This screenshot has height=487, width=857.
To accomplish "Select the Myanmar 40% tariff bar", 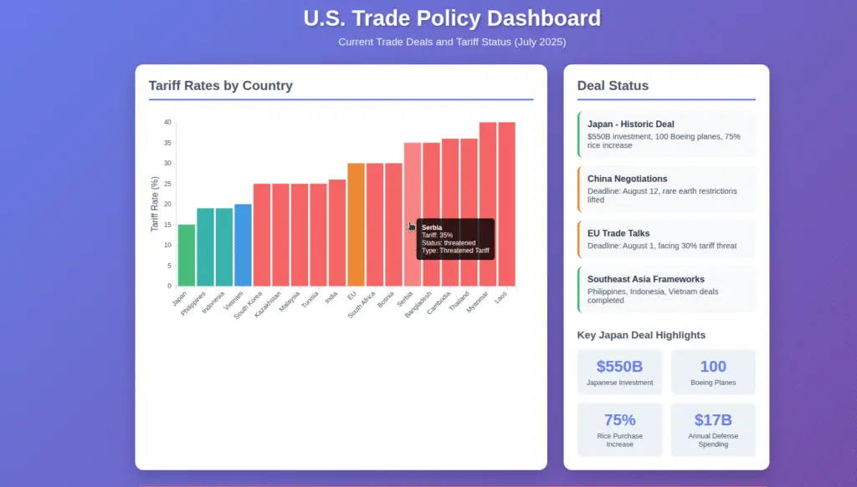I will (x=488, y=205).
